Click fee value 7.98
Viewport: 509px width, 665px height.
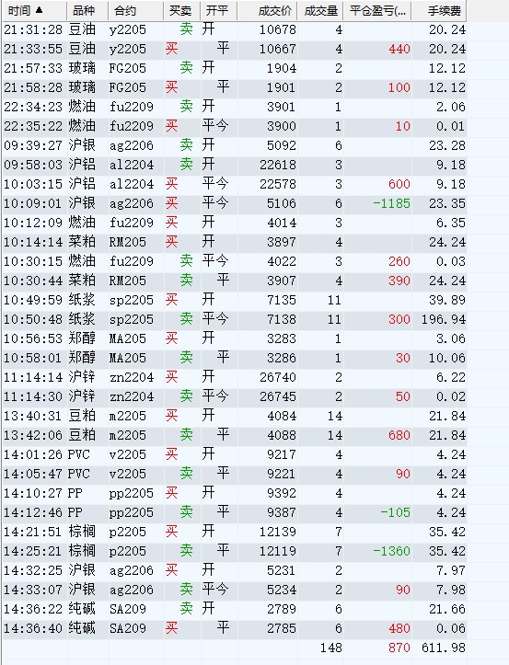click(x=450, y=589)
